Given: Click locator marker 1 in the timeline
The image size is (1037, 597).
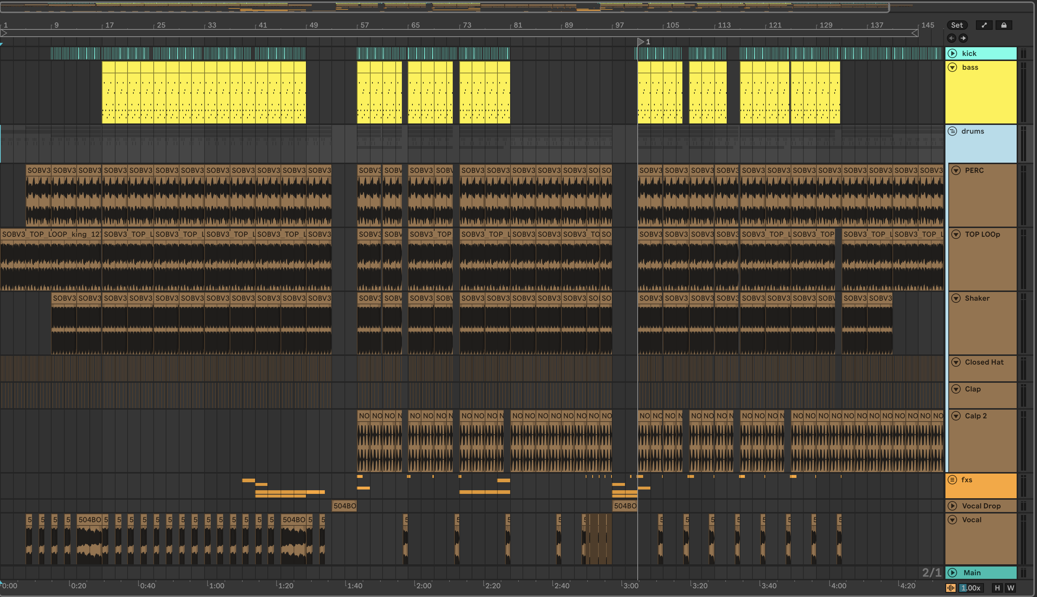Looking at the screenshot, I should [641, 42].
